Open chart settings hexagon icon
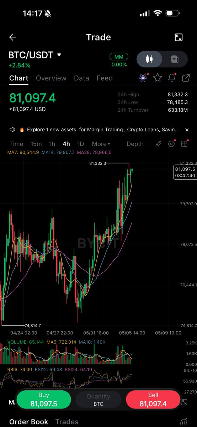197x427 pixels. [x=172, y=144]
